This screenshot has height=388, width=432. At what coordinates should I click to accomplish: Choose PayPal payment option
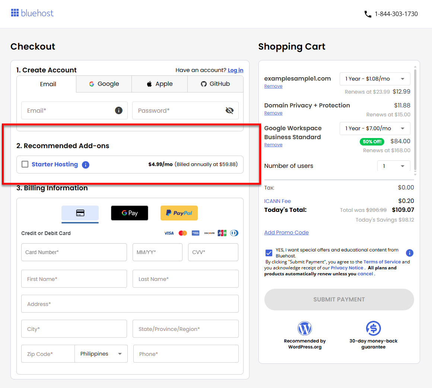179,213
